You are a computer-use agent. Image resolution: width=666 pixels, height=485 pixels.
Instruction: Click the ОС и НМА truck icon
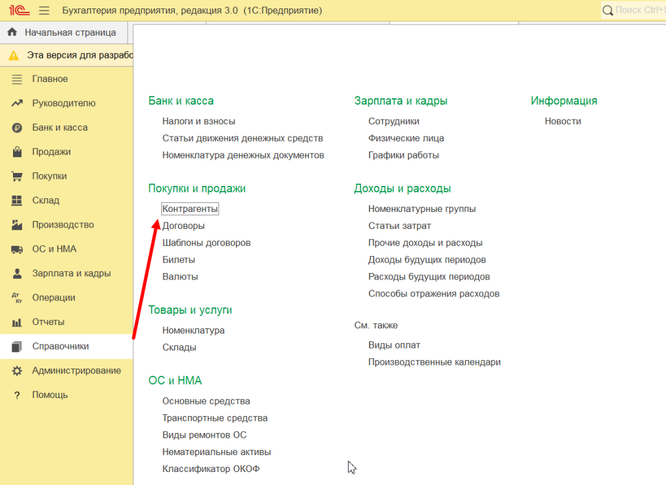pyautogui.click(x=18, y=249)
